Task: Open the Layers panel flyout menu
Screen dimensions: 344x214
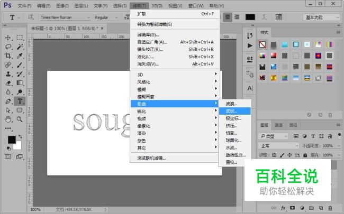Action: pos(338,125)
